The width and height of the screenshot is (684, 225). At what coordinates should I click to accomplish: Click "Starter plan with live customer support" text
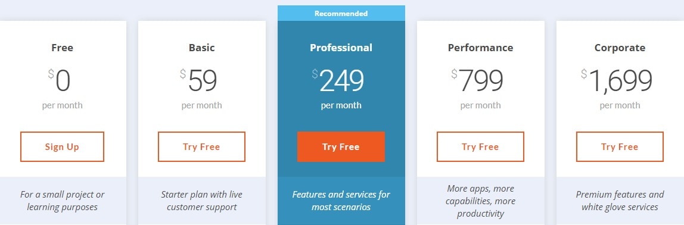click(x=201, y=201)
